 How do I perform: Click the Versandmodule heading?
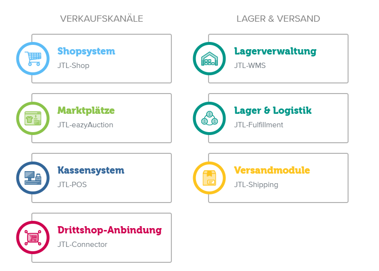pos(272,170)
